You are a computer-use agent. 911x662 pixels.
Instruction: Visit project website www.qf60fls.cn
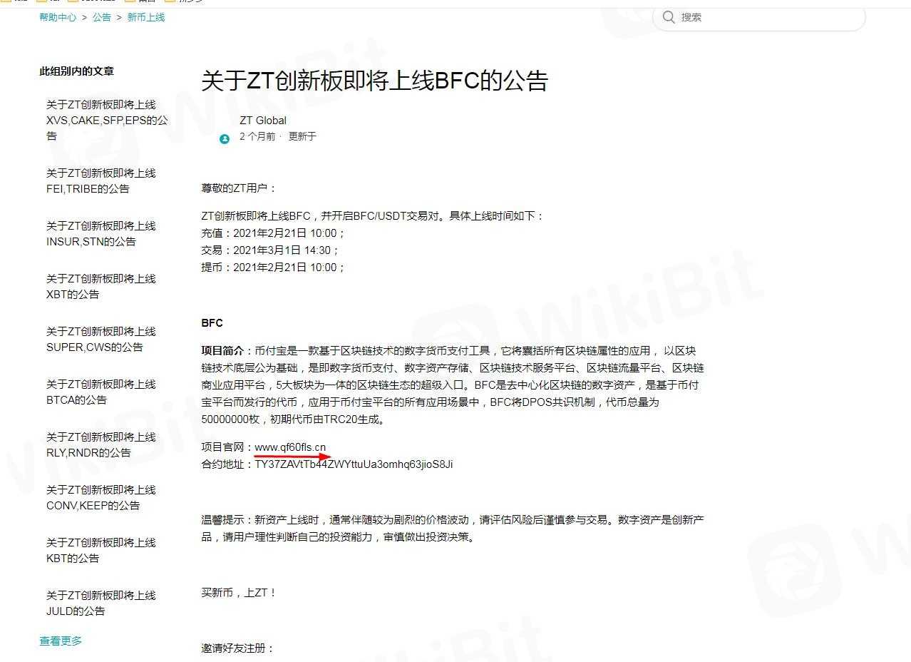290,447
